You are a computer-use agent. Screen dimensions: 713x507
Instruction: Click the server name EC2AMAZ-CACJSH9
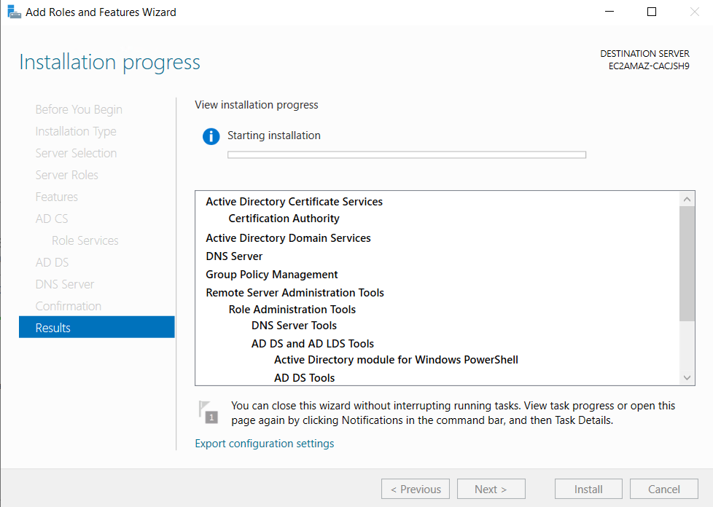(x=649, y=66)
